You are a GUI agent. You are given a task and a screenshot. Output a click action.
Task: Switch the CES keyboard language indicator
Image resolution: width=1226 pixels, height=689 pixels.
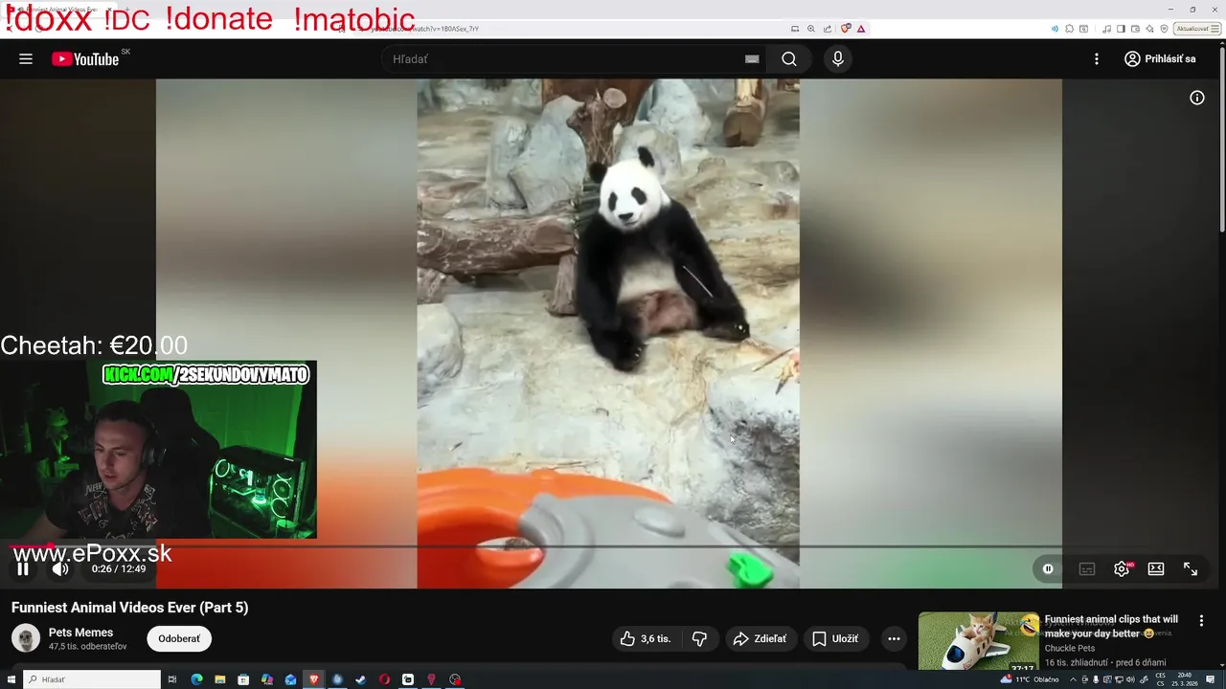pos(1160,679)
